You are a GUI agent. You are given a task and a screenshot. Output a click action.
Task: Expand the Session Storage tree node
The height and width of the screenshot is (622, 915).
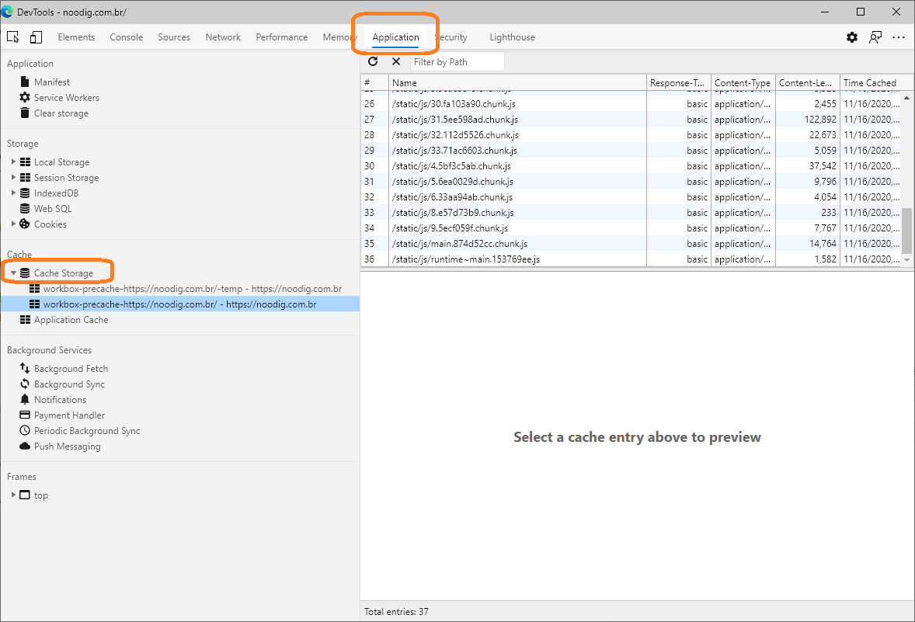(13, 177)
